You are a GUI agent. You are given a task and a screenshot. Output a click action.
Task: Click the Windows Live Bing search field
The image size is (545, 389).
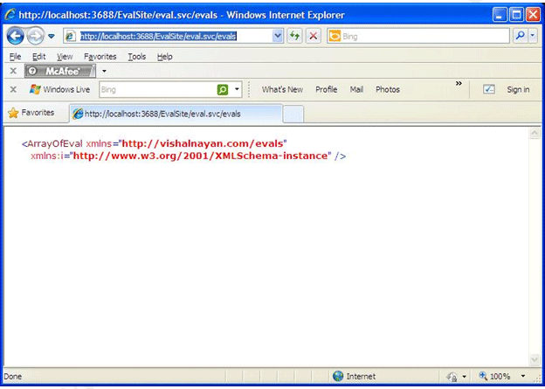[x=157, y=90]
